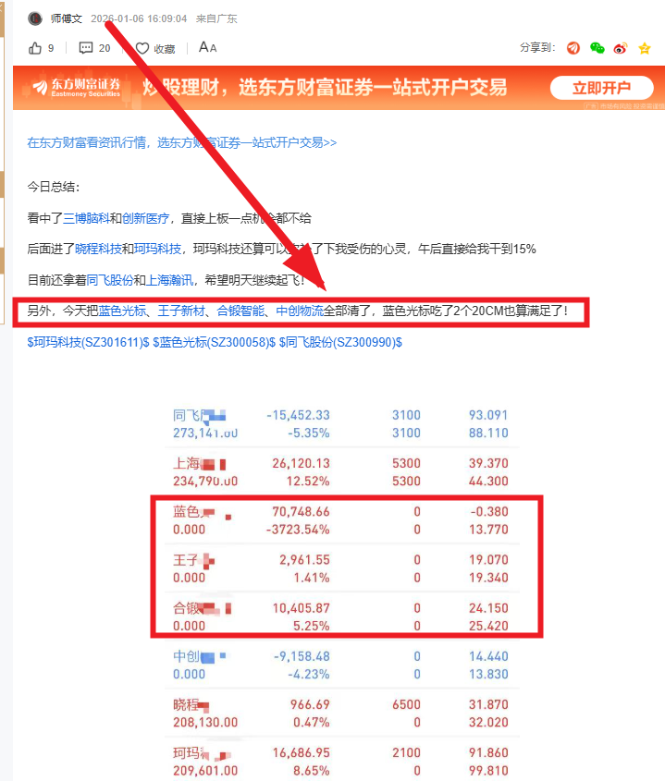Click the 来自广东 location text

coord(216,18)
